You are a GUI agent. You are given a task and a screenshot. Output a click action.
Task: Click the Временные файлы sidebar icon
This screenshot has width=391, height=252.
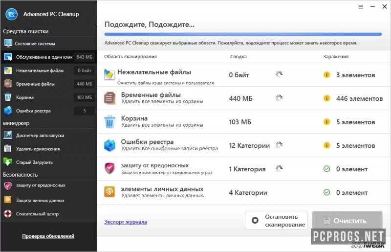click(8, 84)
